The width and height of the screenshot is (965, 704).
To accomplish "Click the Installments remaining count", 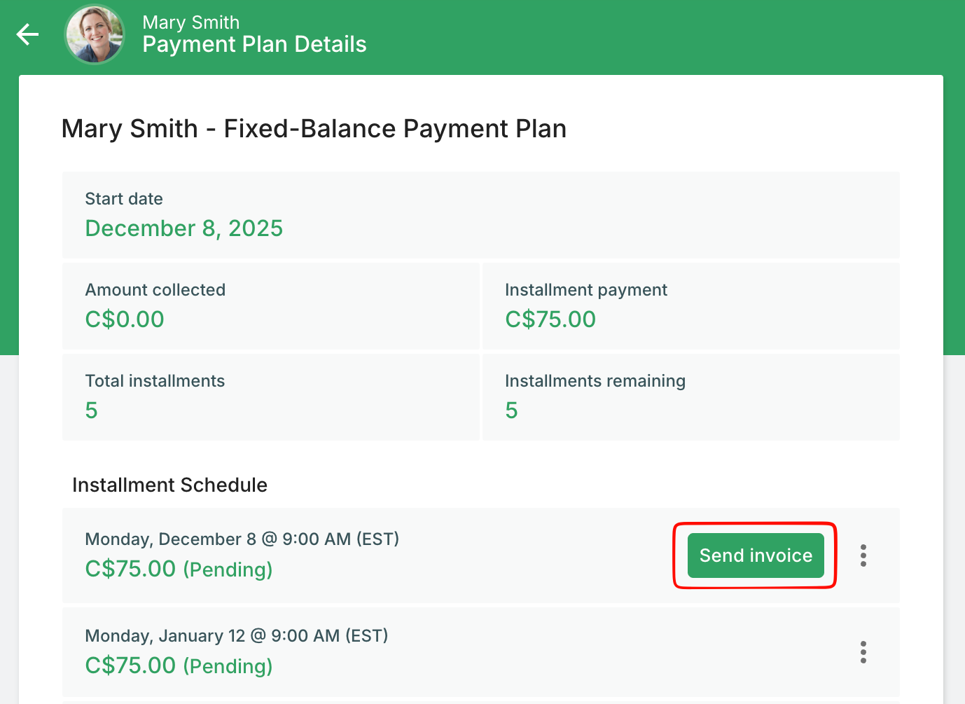I will [x=512, y=410].
